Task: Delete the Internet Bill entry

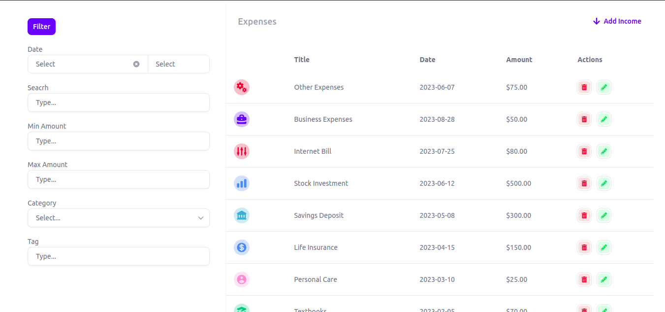Action: pos(584,151)
